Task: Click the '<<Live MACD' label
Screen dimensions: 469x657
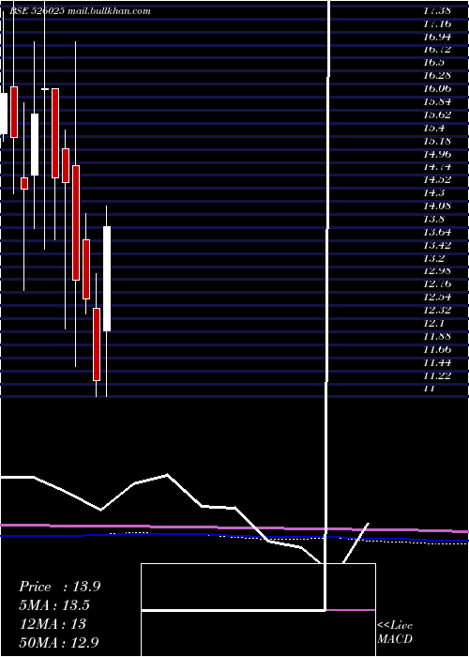Action: tap(395, 633)
